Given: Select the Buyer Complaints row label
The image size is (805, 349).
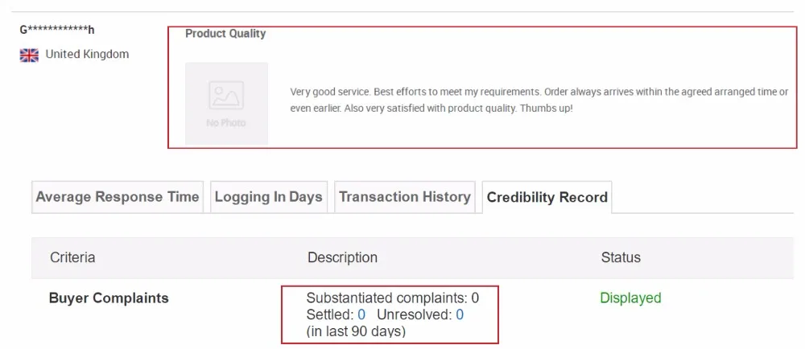Looking at the screenshot, I should tap(109, 298).
